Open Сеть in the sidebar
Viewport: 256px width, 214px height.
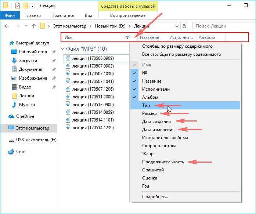coord(17,152)
